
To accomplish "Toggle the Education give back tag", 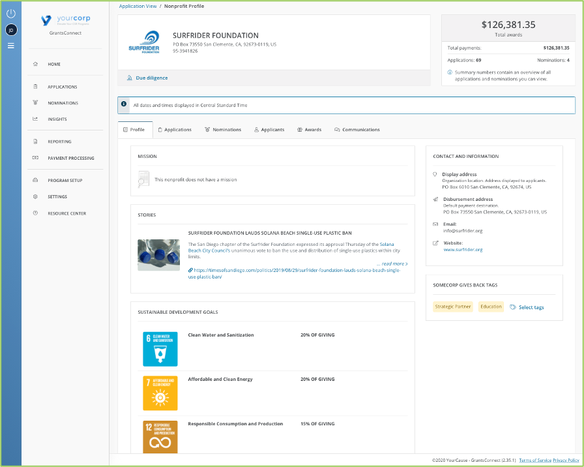I will click(491, 306).
